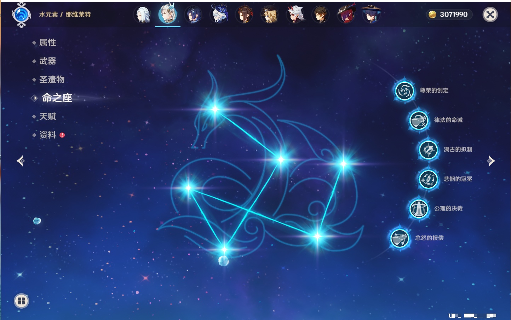The height and width of the screenshot is (320, 511).
Task: Close the character screen with X
Action: point(490,14)
